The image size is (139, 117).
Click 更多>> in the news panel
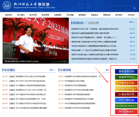coord(132,22)
